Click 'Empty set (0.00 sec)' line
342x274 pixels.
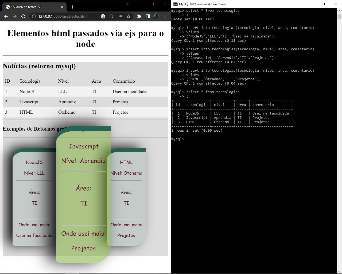pyautogui.click(x=193, y=19)
